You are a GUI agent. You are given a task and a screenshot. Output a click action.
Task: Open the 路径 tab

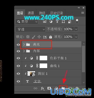point(42,13)
